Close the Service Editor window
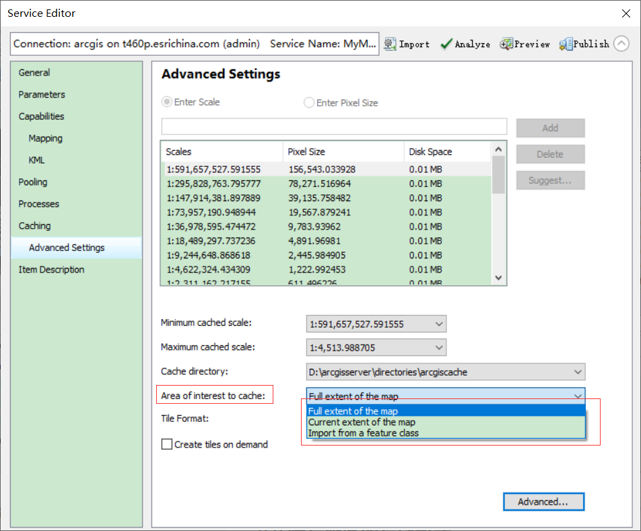 pyautogui.click(x=626, y=13)
